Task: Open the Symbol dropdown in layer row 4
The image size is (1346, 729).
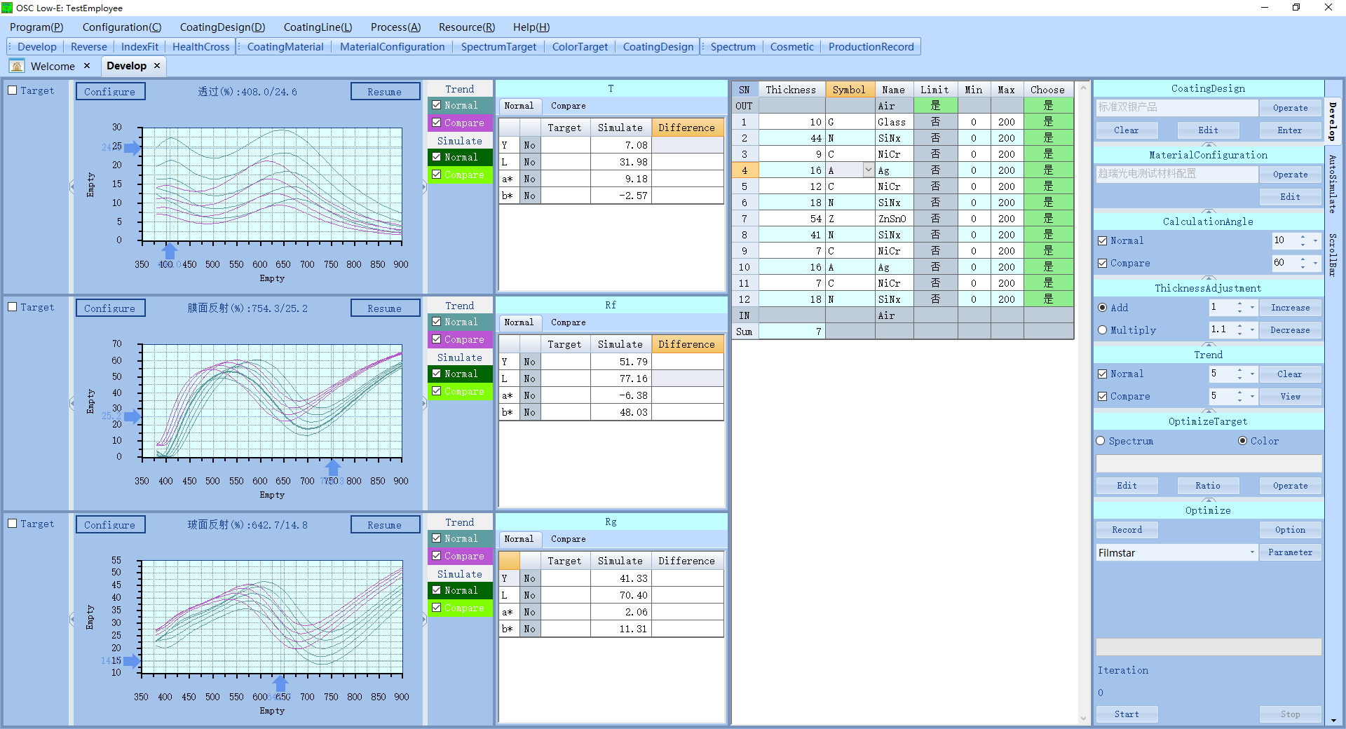Action: pos(868,170)
